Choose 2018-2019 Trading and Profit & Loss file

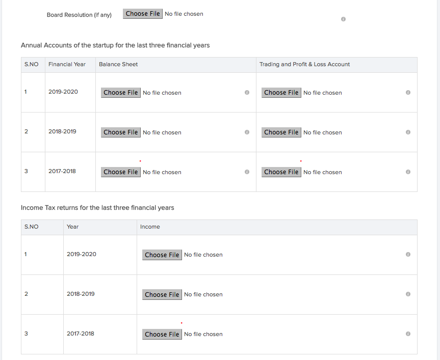click(281, 132)
